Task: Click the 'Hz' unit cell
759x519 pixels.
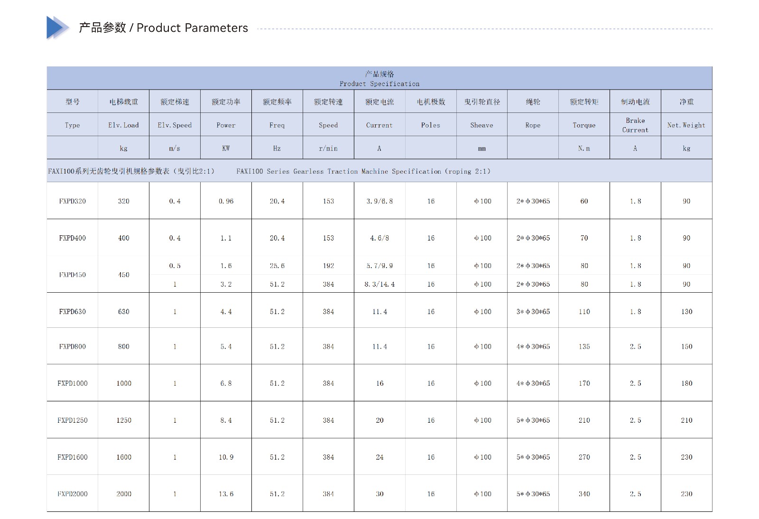Action: point(277,148)
